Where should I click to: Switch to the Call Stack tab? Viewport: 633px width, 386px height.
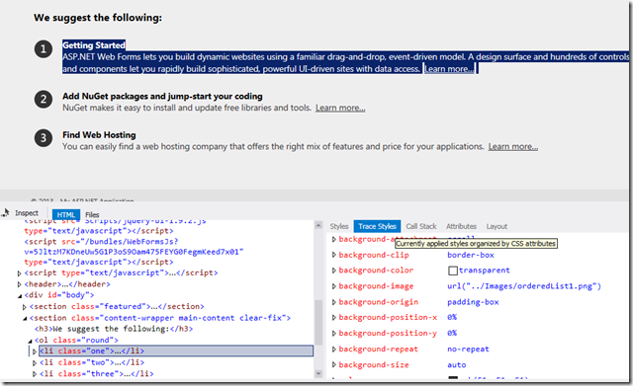421,226
